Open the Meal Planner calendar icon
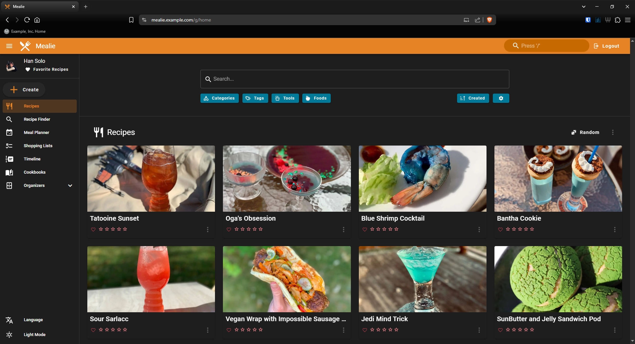635x344 pixels. pyautogui.click(x=9, y=133)
